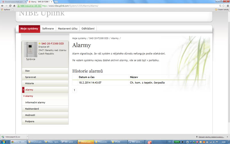Open Stav in the left sidebar
Image resolution: width=230 pixels, height=144 pixels.
tap(28, 71)
